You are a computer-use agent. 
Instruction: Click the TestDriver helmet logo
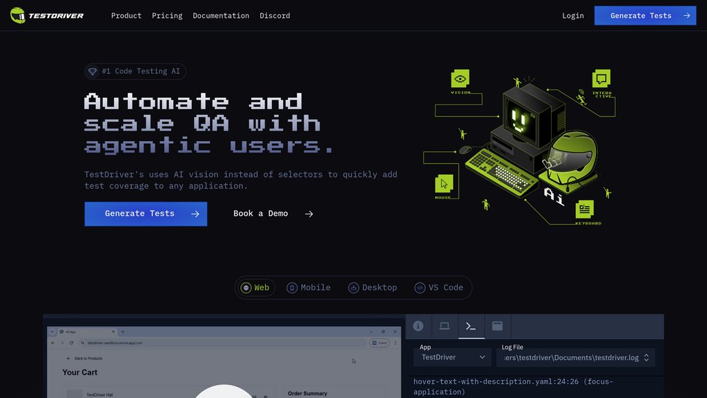pos(18,15)
